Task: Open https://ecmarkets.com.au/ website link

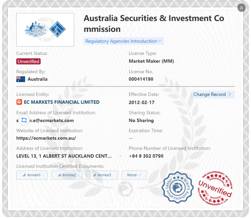Action: tap(46, 138)
